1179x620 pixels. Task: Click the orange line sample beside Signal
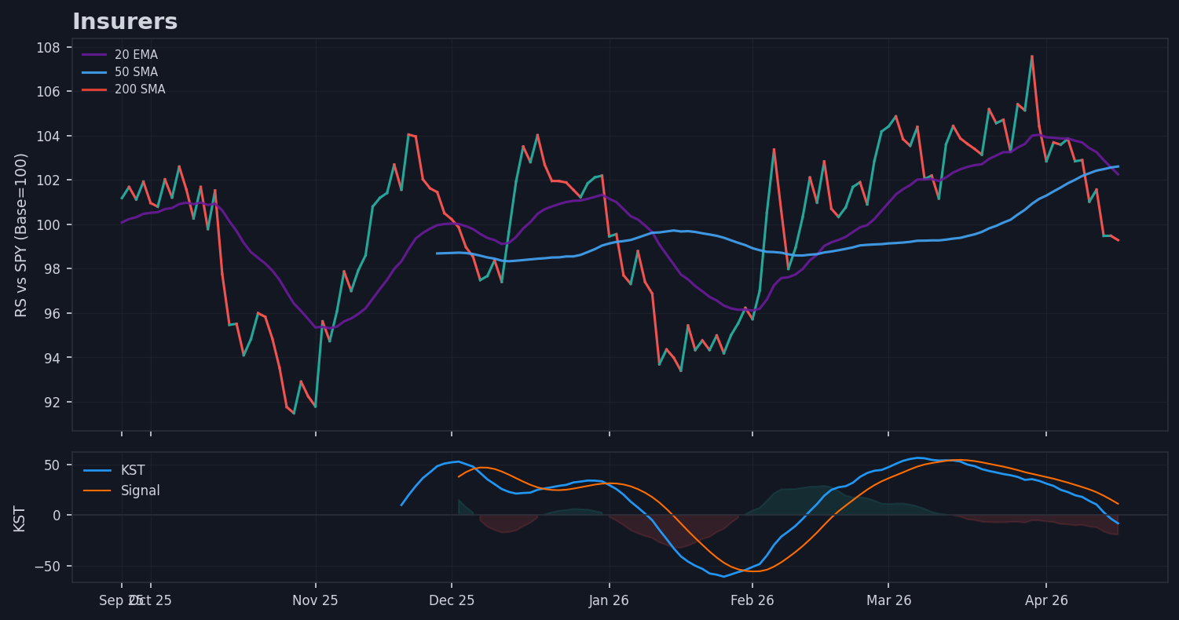click(97, 491)
